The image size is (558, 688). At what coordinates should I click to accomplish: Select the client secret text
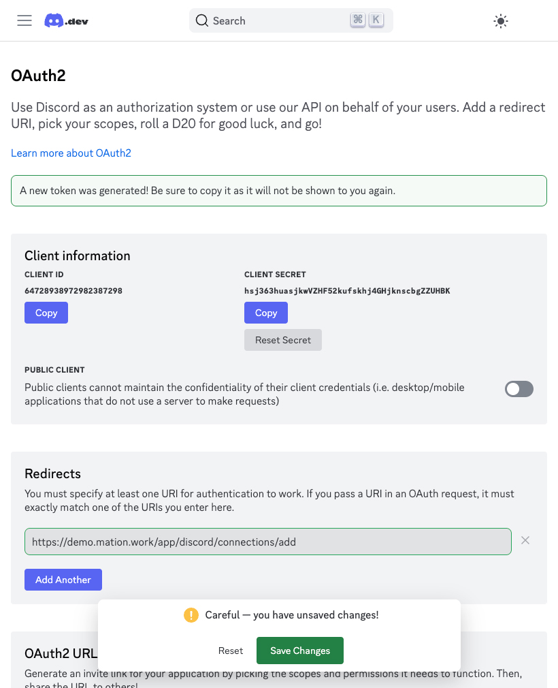pos(347,291)
